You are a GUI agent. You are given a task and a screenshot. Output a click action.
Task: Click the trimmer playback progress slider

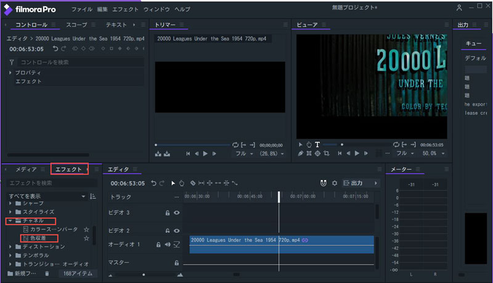[x=192, y=145]
